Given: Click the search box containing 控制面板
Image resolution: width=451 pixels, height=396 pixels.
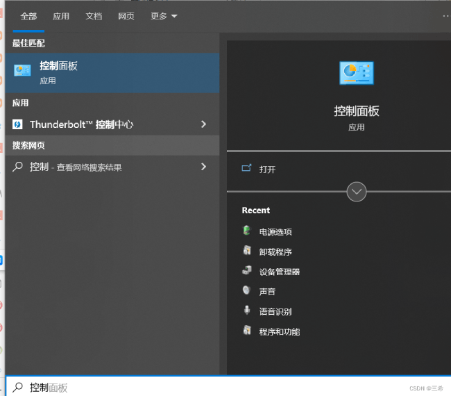Looking at the screenshot, I should point(228,387).
